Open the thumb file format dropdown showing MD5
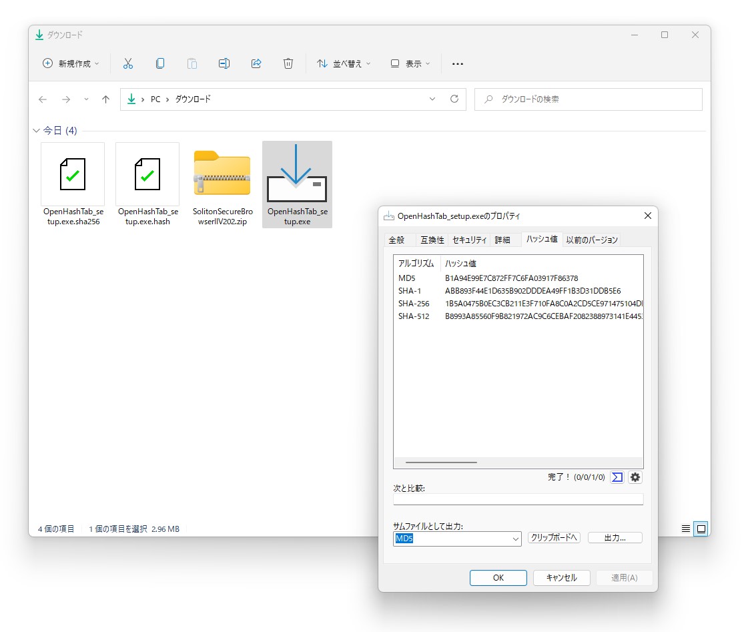 tap(515, 539)
